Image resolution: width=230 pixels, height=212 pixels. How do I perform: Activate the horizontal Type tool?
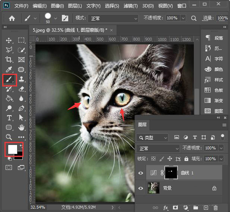pos(9,118)
